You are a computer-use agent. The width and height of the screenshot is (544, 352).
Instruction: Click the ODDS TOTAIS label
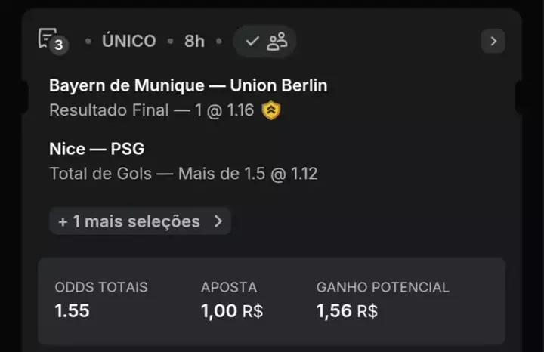[x=101, y=287]
